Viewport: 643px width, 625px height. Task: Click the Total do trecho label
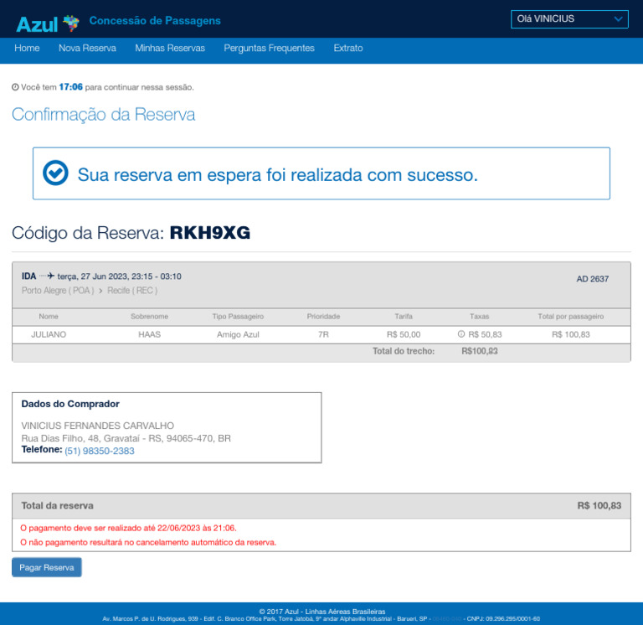pyautogui.click(x=404, y=351)
